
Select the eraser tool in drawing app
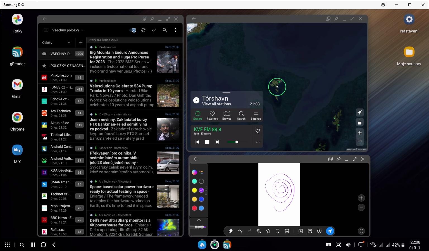click(x=230, y=231)
